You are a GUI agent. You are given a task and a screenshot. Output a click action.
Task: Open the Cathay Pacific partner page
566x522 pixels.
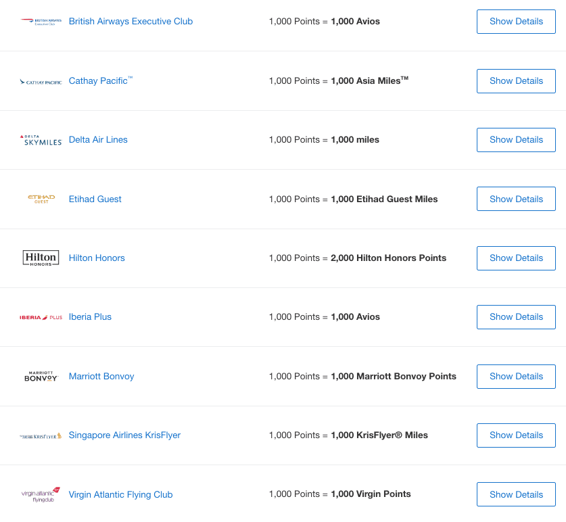click(x=97, y=80)
